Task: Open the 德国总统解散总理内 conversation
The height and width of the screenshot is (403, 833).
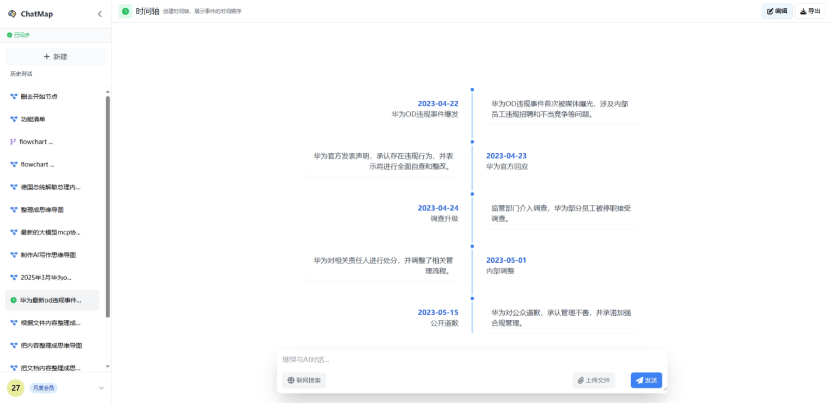Action: [x=52, y=187]
